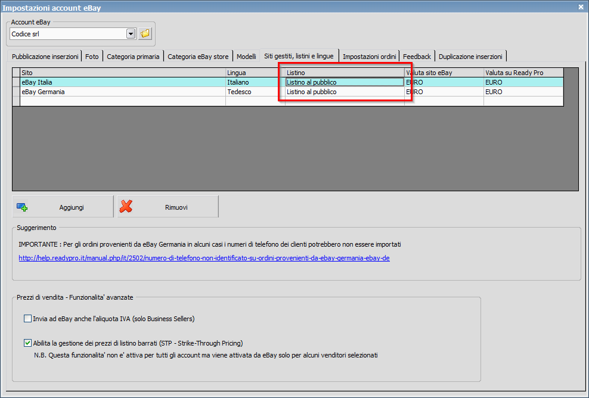
Task: Click the Listino column header
Action: pos(345,73)
